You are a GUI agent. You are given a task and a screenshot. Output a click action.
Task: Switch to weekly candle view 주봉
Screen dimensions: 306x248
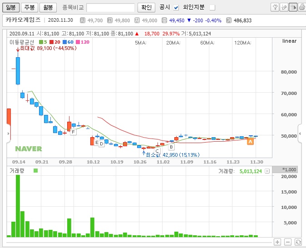(30, 7)
